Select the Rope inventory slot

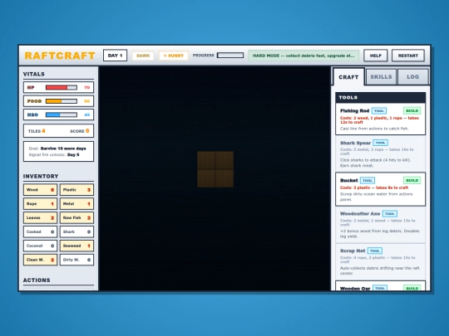pyautogui.click(x=40, y=204)
